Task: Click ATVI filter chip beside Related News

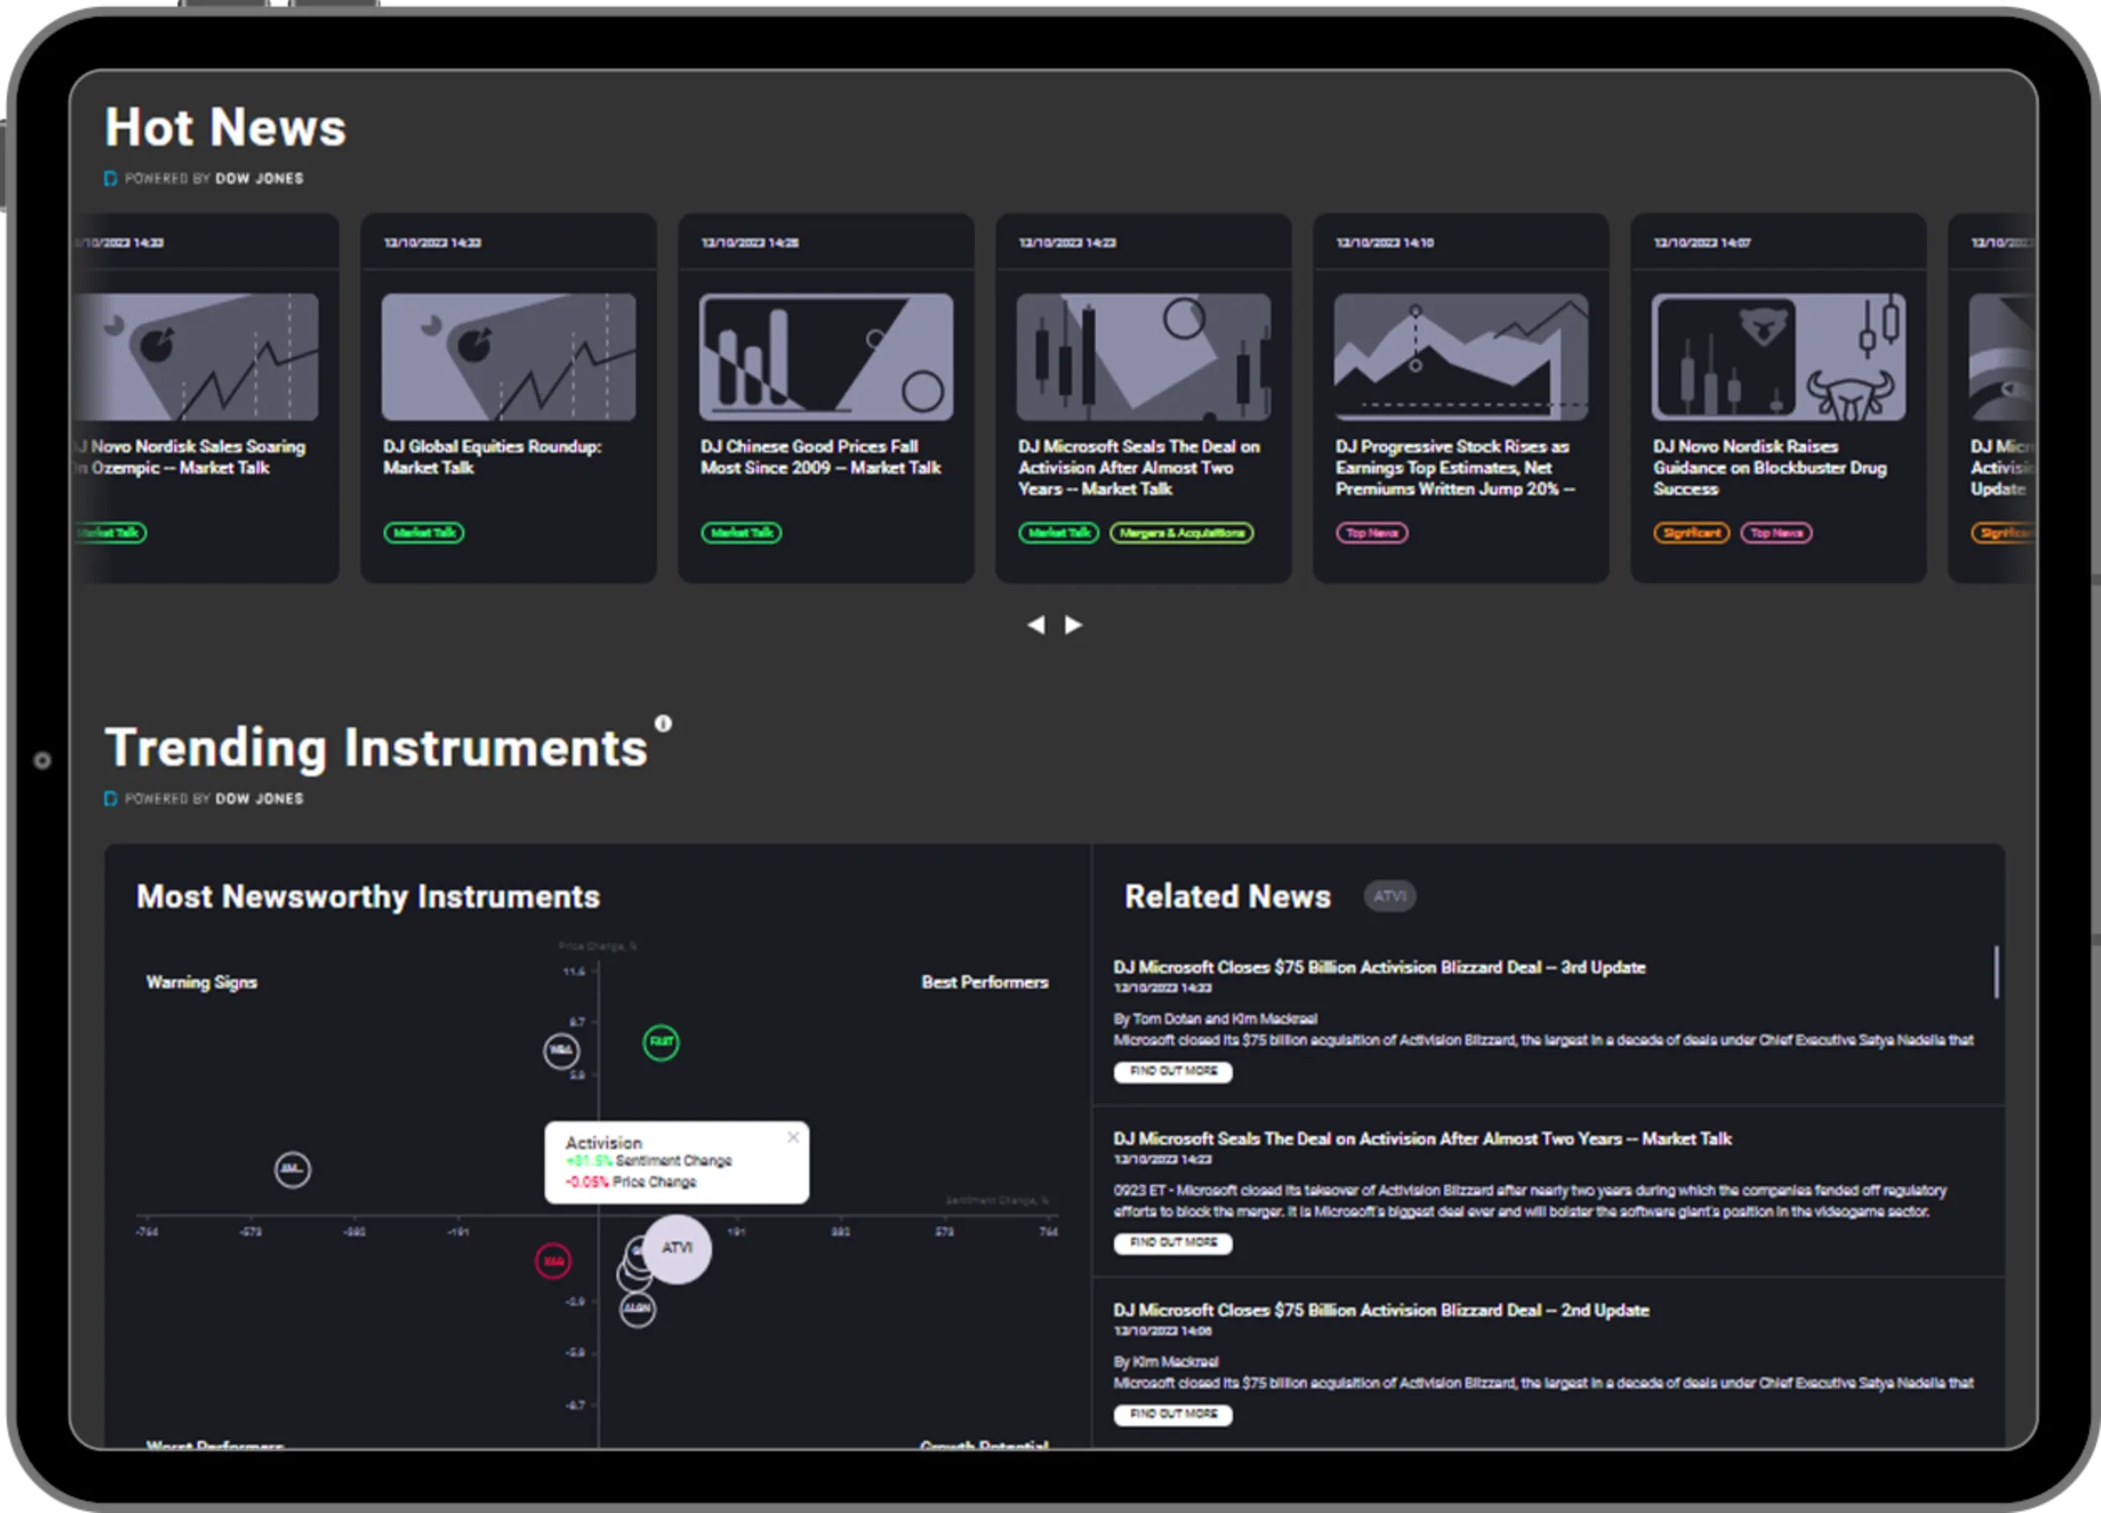Action: (1390, 896)
